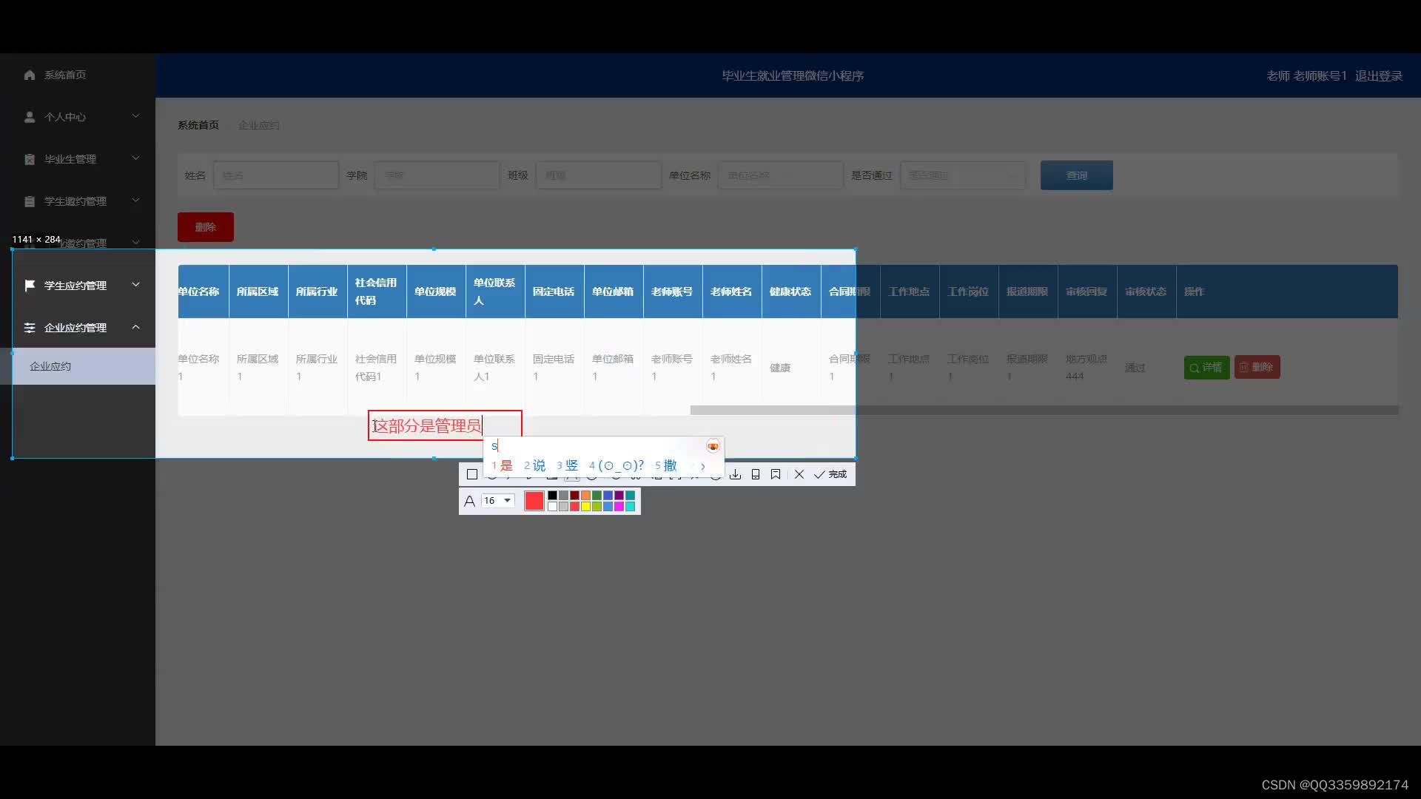The image size is (1421, 799).
Task: Click the blue 查询 button
Action: 1077,175
